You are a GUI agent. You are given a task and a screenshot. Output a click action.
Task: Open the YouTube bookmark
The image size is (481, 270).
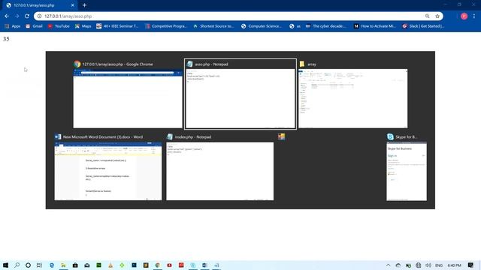59,26
